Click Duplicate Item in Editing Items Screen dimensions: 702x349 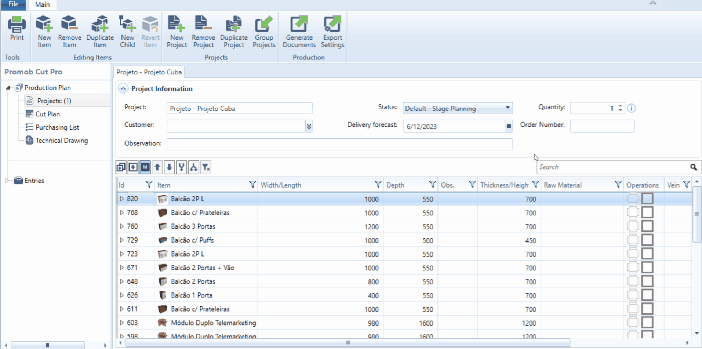[x=100, y=32]
